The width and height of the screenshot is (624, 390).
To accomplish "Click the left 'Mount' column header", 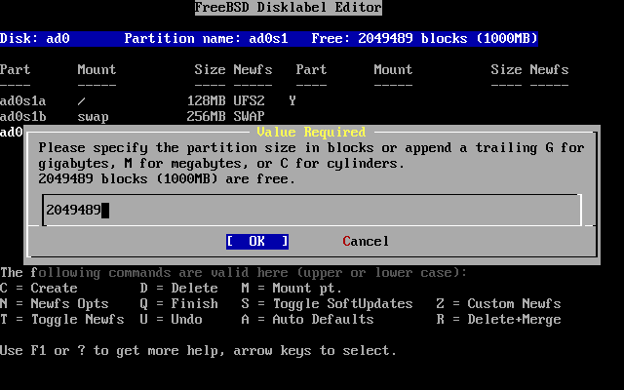I will click(x=97, y=69).
